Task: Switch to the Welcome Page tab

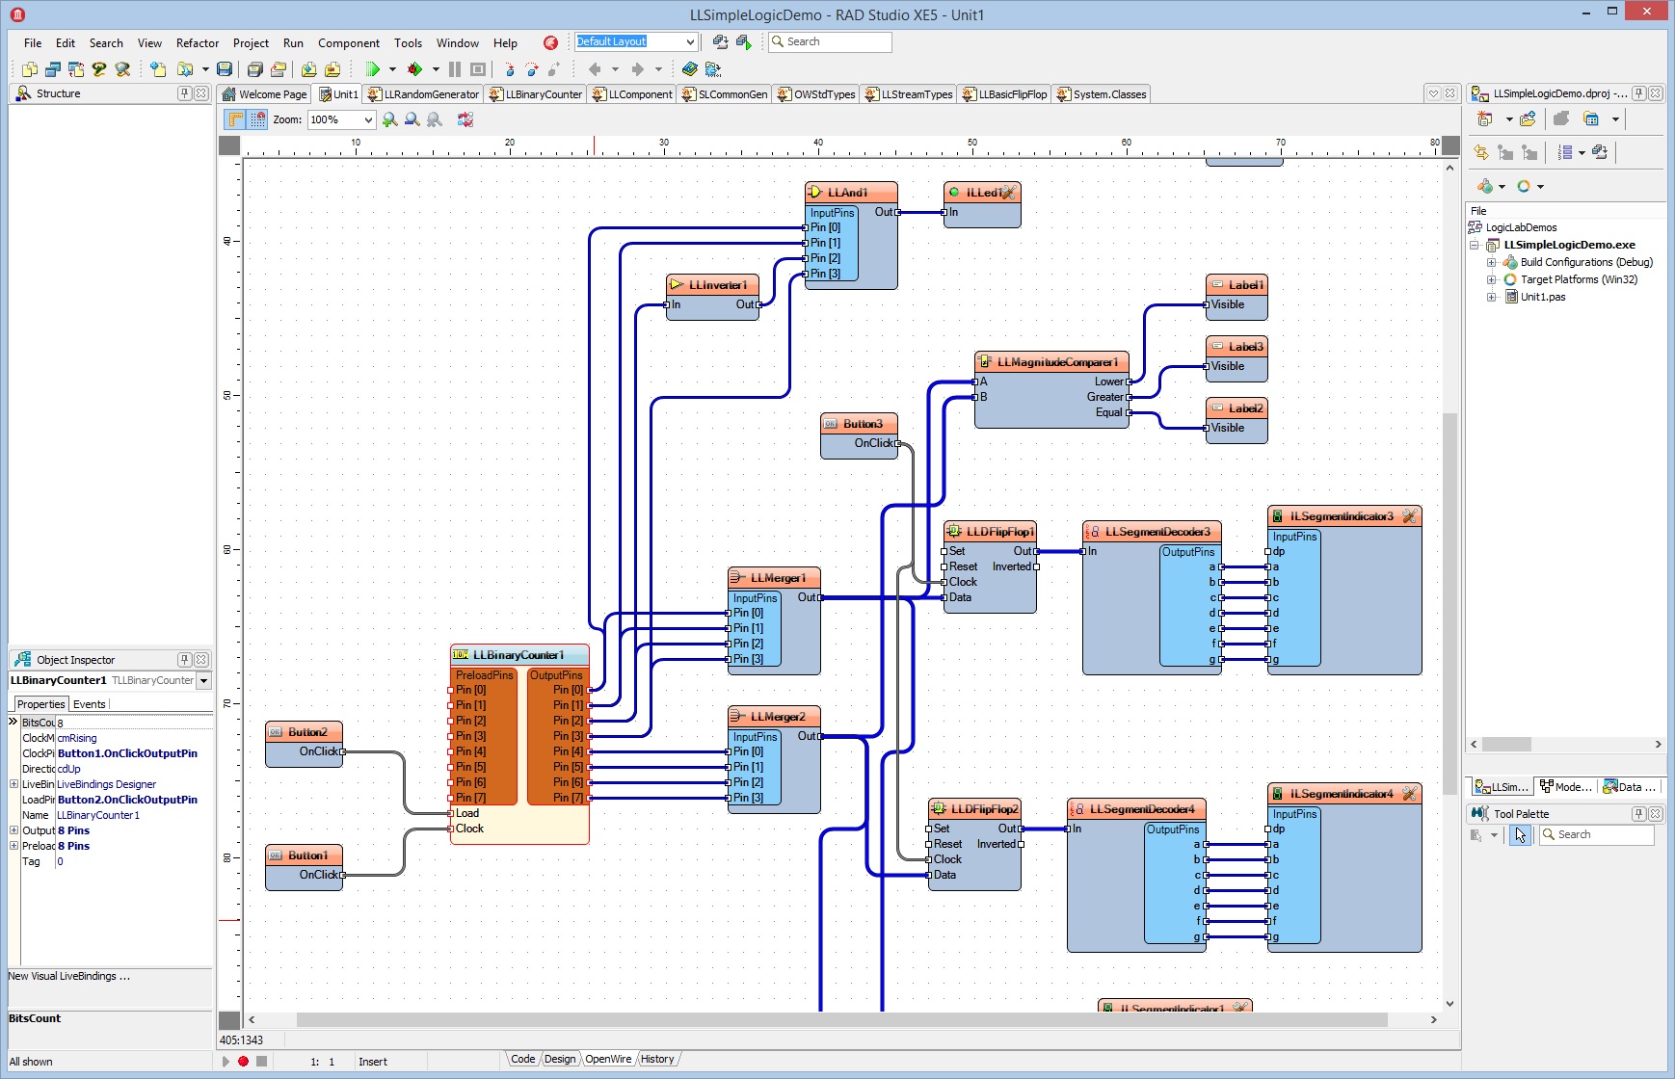Action: 264,94
